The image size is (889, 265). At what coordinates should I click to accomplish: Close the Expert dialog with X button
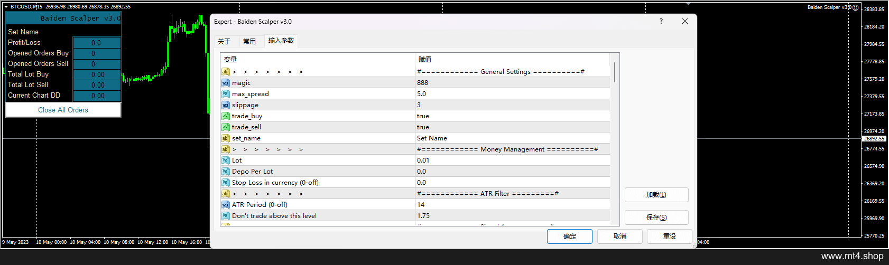coord(685,22)
